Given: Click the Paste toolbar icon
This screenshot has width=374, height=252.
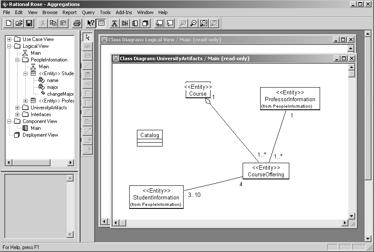Looking at the screenshot, I should coord(63,23).
